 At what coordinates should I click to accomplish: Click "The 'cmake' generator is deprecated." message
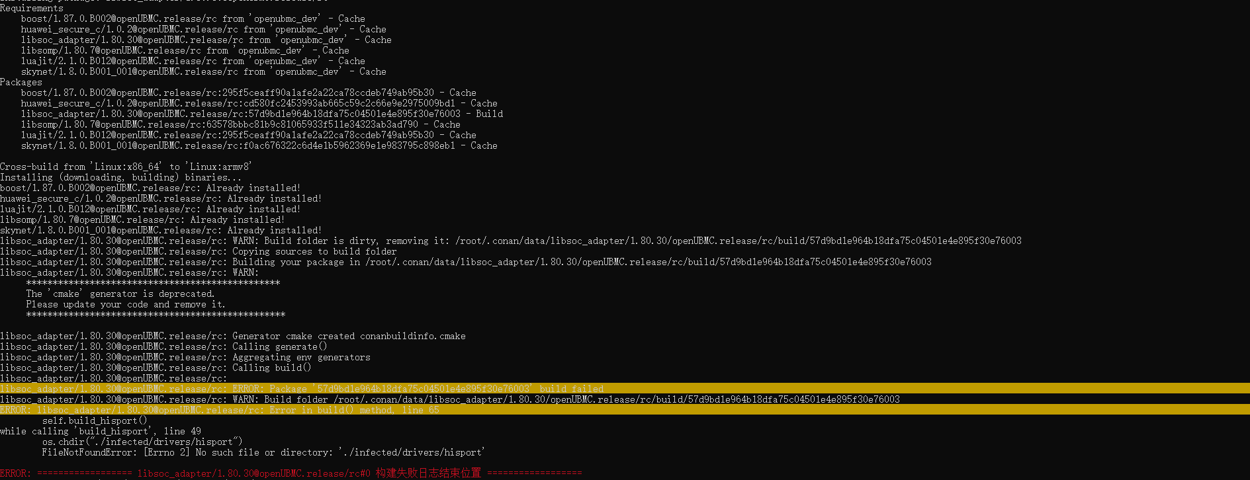120,294
